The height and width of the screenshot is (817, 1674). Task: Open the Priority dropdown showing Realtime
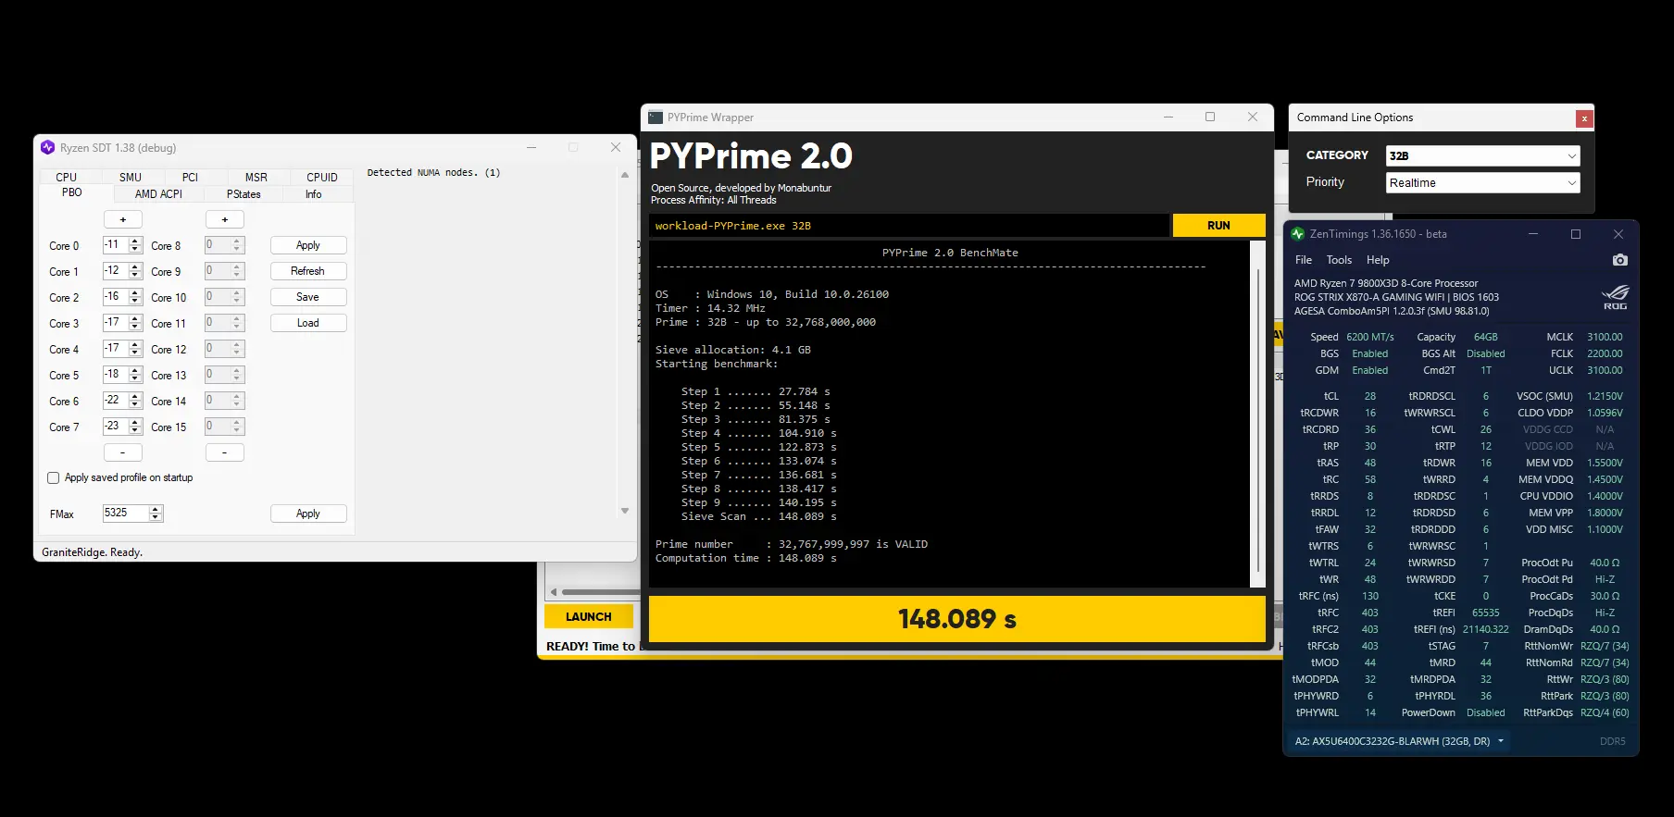1482,182
